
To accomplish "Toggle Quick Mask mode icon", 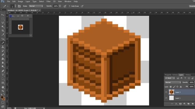I will click(x=3, y=103).
